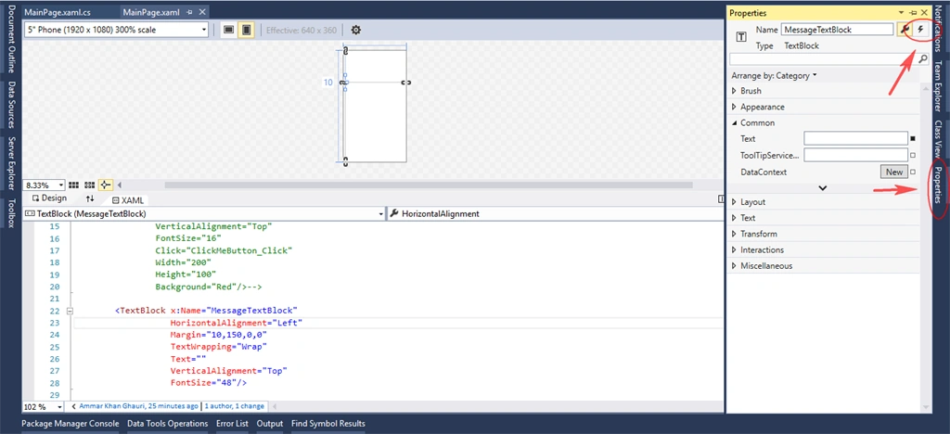Pin the Properties panel with auto-hide icon

click(x=913, y=13)
